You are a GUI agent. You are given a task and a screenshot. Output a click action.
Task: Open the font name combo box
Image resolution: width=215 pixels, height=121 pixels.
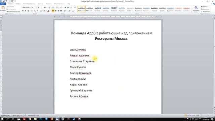click(26, 7)
